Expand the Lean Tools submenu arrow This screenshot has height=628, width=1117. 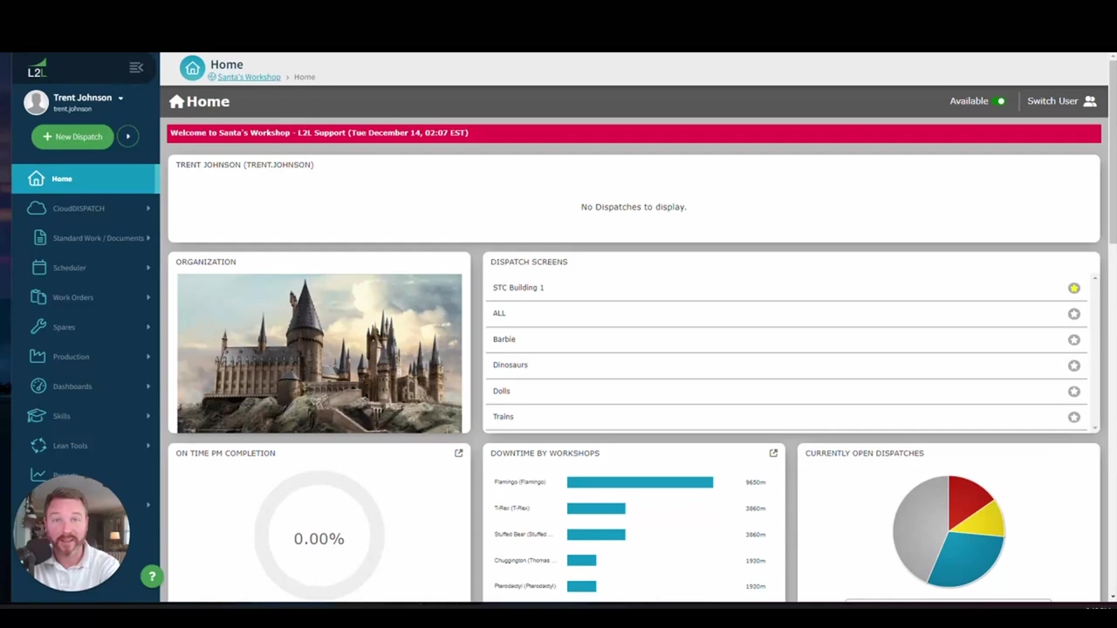click(148, 446)
